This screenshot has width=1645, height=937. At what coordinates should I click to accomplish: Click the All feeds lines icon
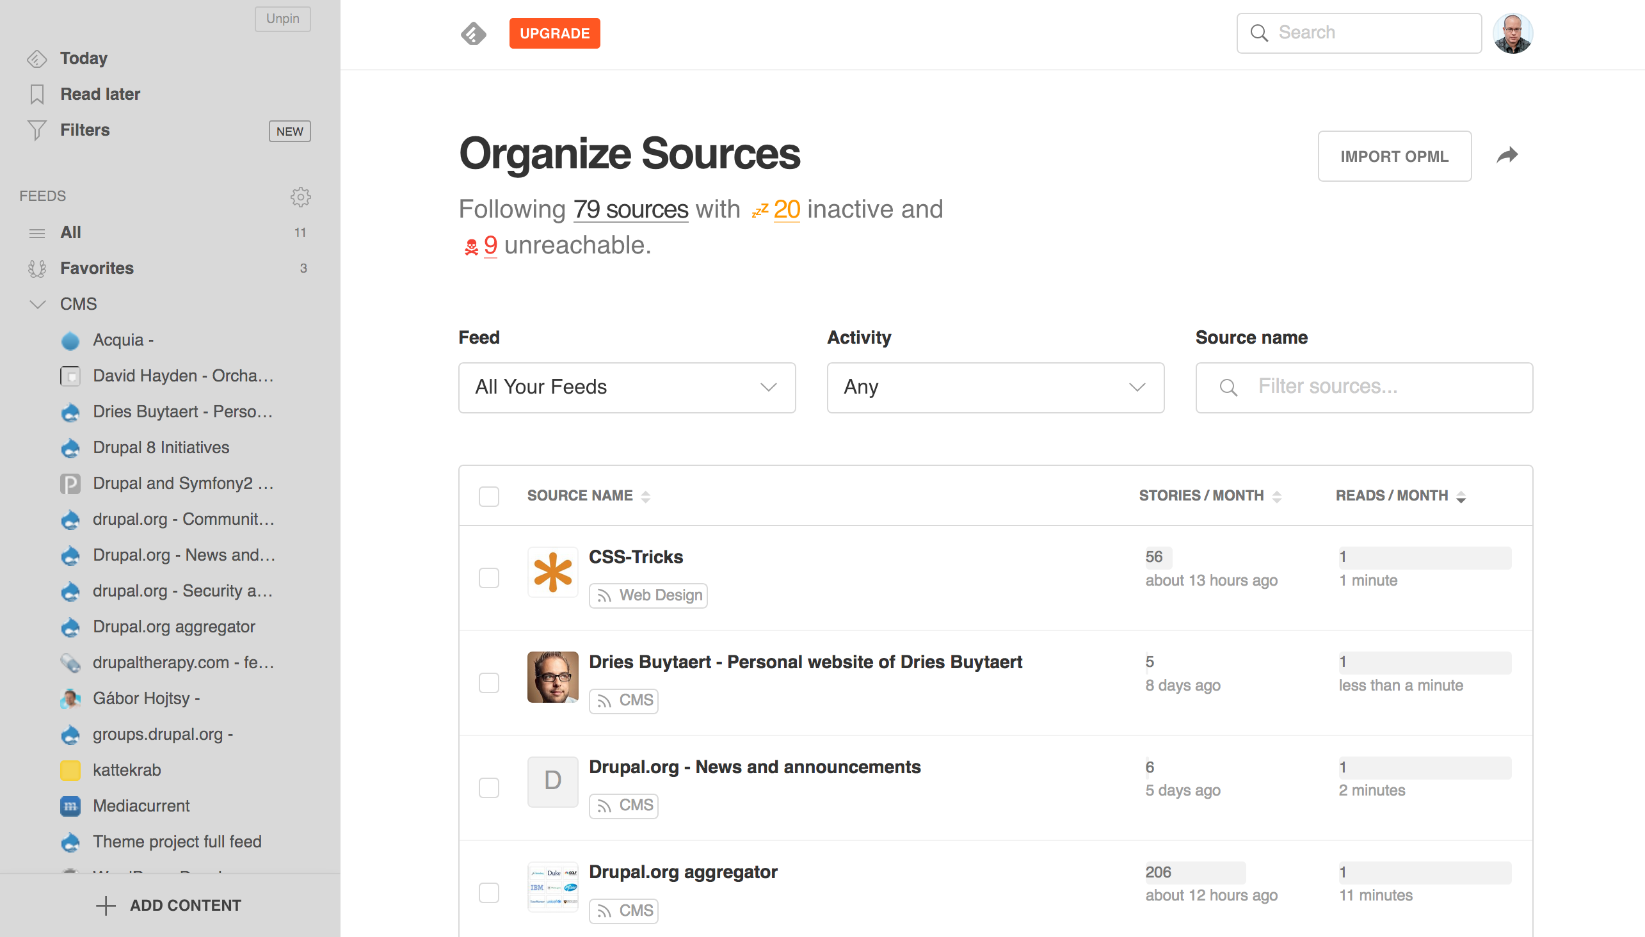(36, 233)
